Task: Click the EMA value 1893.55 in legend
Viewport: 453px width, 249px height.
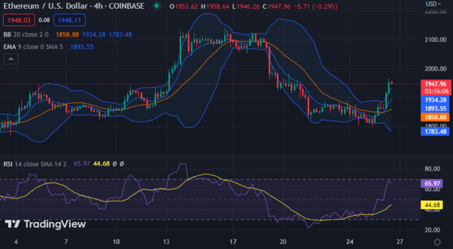Action: pyautogui.click(x=82, y=47)
